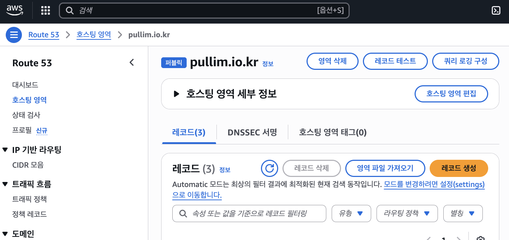This screenshot has height=240, width=509.
Task: Focus the AWS top search field
Action: click(x=204, y=11)
